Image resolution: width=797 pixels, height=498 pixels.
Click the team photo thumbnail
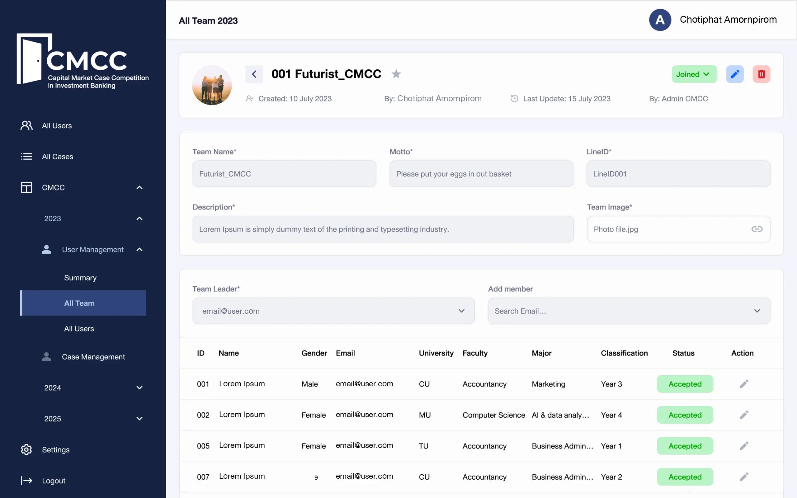click(x=212, y=85)
